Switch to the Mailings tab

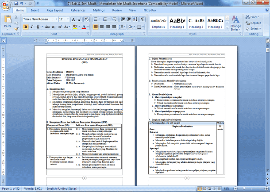click(99, 10)
